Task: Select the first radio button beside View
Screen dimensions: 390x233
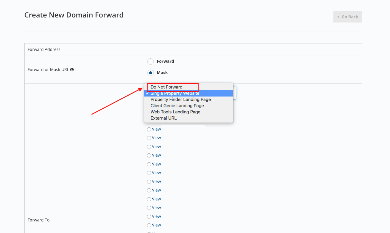Action: [x=149, y=129]
